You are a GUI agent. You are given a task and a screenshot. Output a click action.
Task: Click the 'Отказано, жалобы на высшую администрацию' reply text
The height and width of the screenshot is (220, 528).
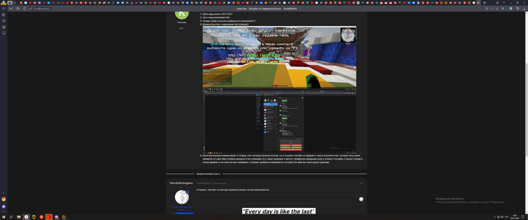click(x=233, y=190)
